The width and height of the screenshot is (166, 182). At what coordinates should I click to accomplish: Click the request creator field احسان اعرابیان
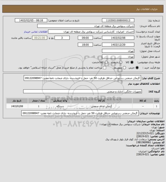pyautogui.click(x=91, y=32)
